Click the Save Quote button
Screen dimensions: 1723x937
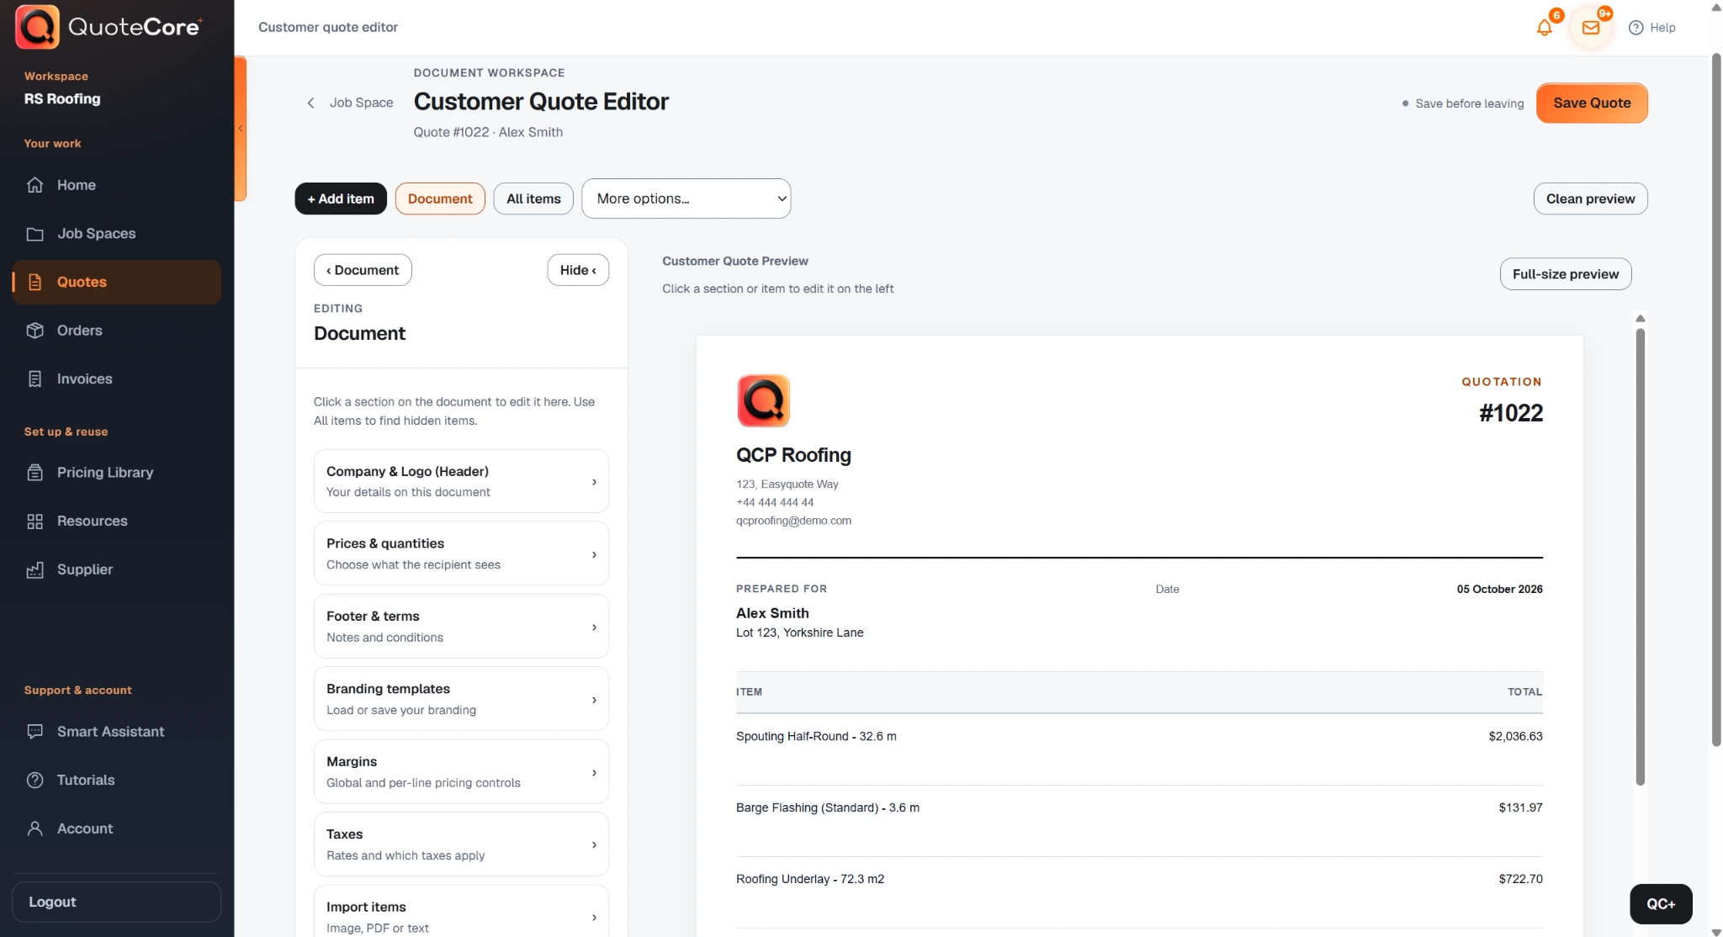click(x=1592, y=103)
